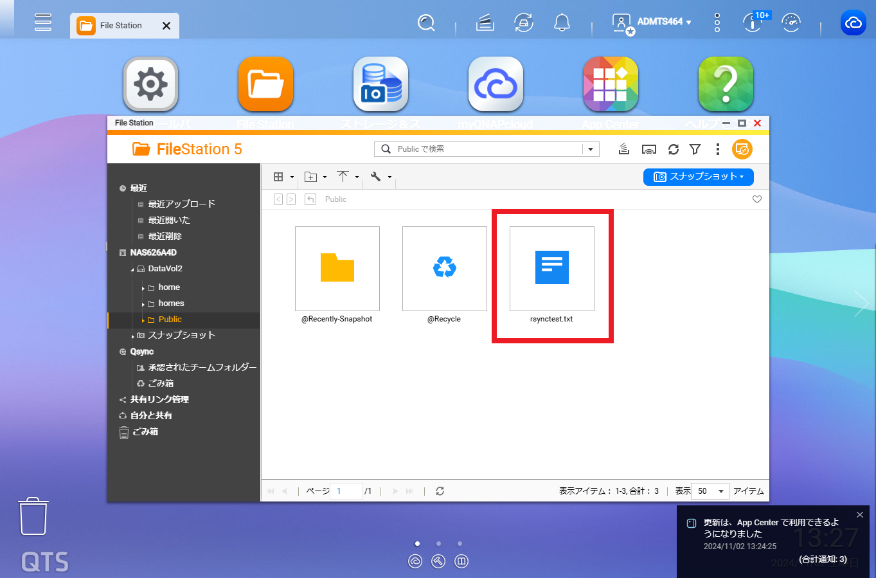Screen dimensions: 876x578
Task: Open File Station desktop shortcut icon
Action: 265,84
